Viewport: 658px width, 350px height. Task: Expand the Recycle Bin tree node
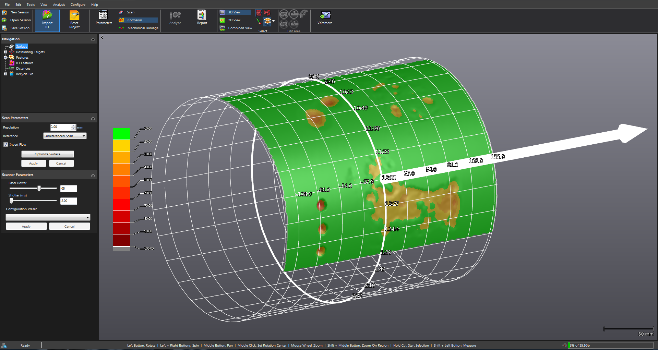5,74
